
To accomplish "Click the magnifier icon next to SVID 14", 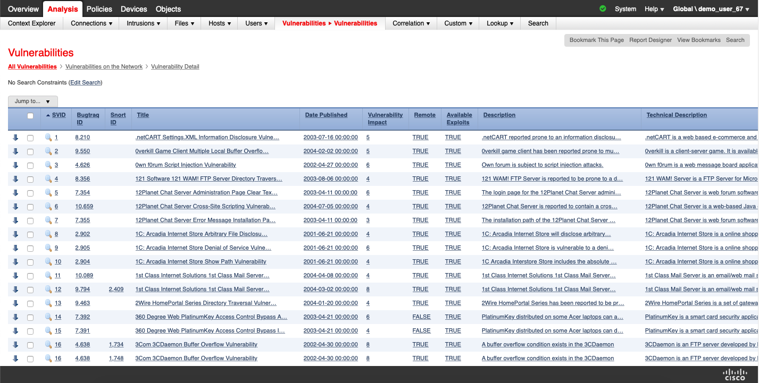I will (48, 317).
